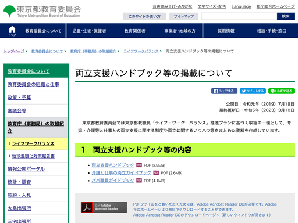Open the 教育関係者 nav menu
298x223 pixels.
click(x=135, y=31)
